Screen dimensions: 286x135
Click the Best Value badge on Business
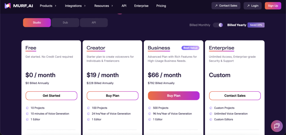[x=190, y=48]
